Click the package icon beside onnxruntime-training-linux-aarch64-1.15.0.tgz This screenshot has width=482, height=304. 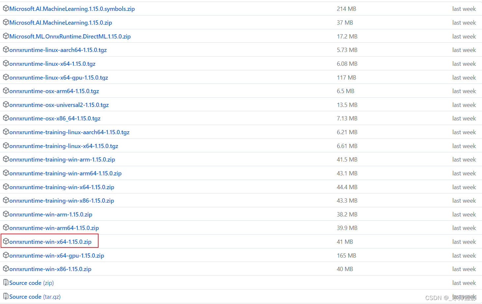point(6,132)
